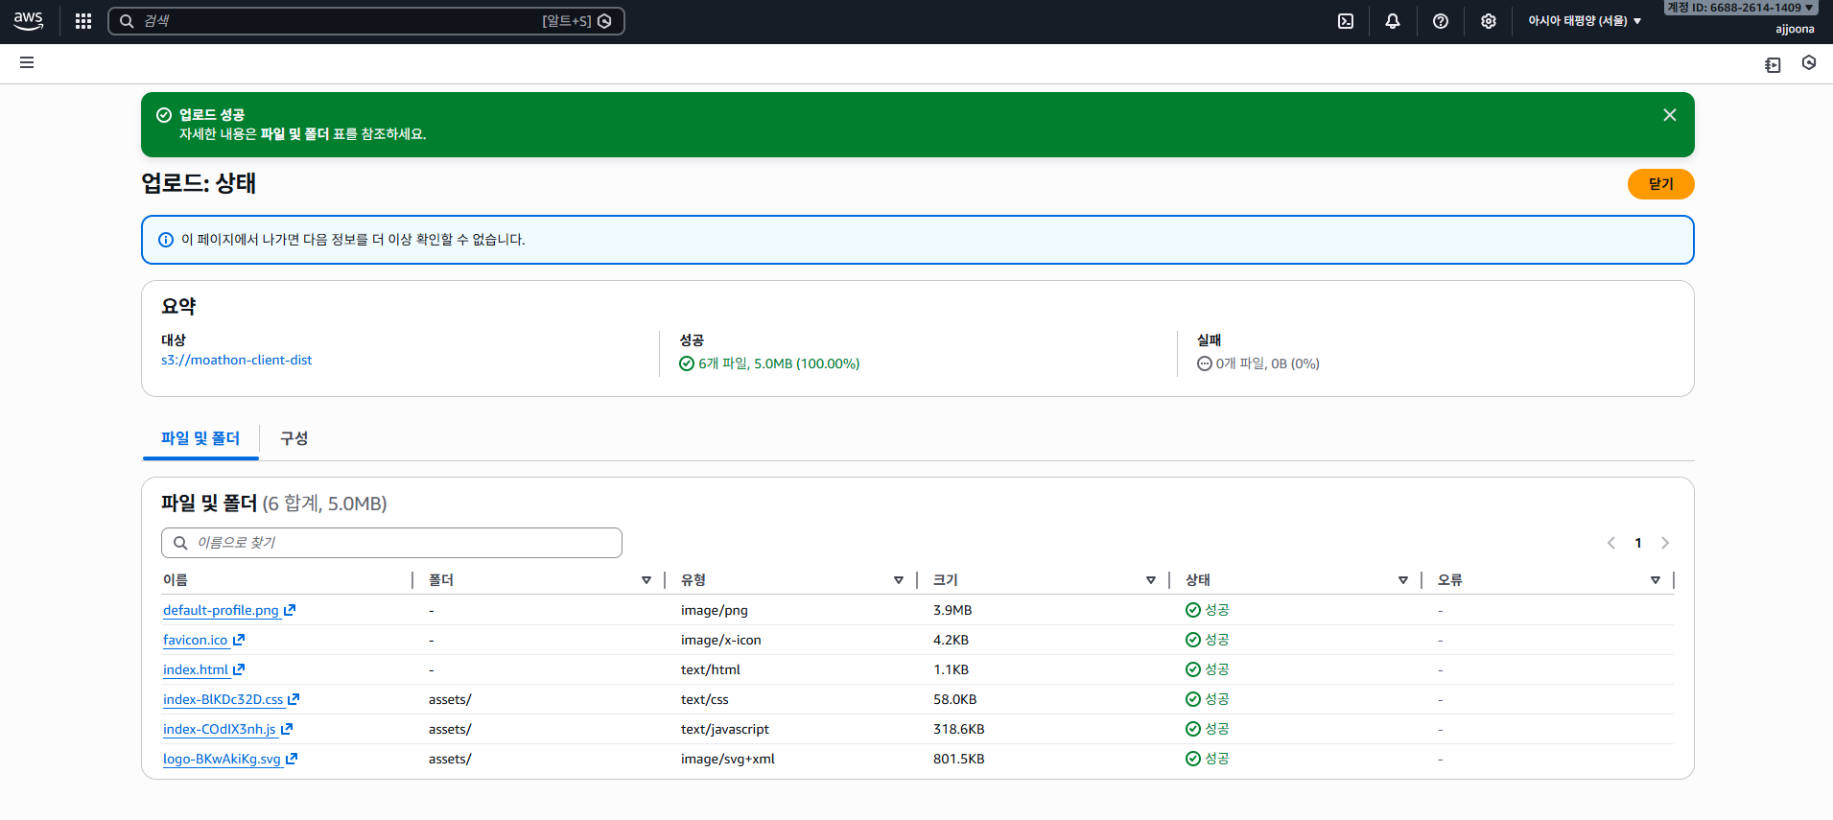This screenshot has height=820, width=1833.
Task: Open the s3://moathon-client-dist destination link
Action: [236, 361]
